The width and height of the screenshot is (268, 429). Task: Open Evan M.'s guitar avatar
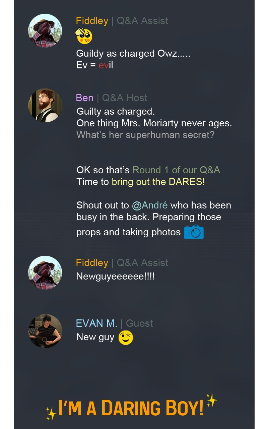[45, 331]
